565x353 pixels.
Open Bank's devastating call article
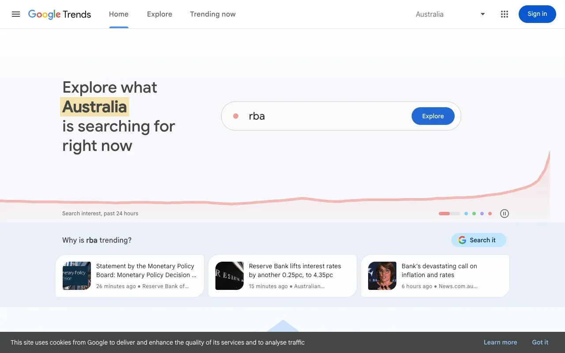click(435, 276)
